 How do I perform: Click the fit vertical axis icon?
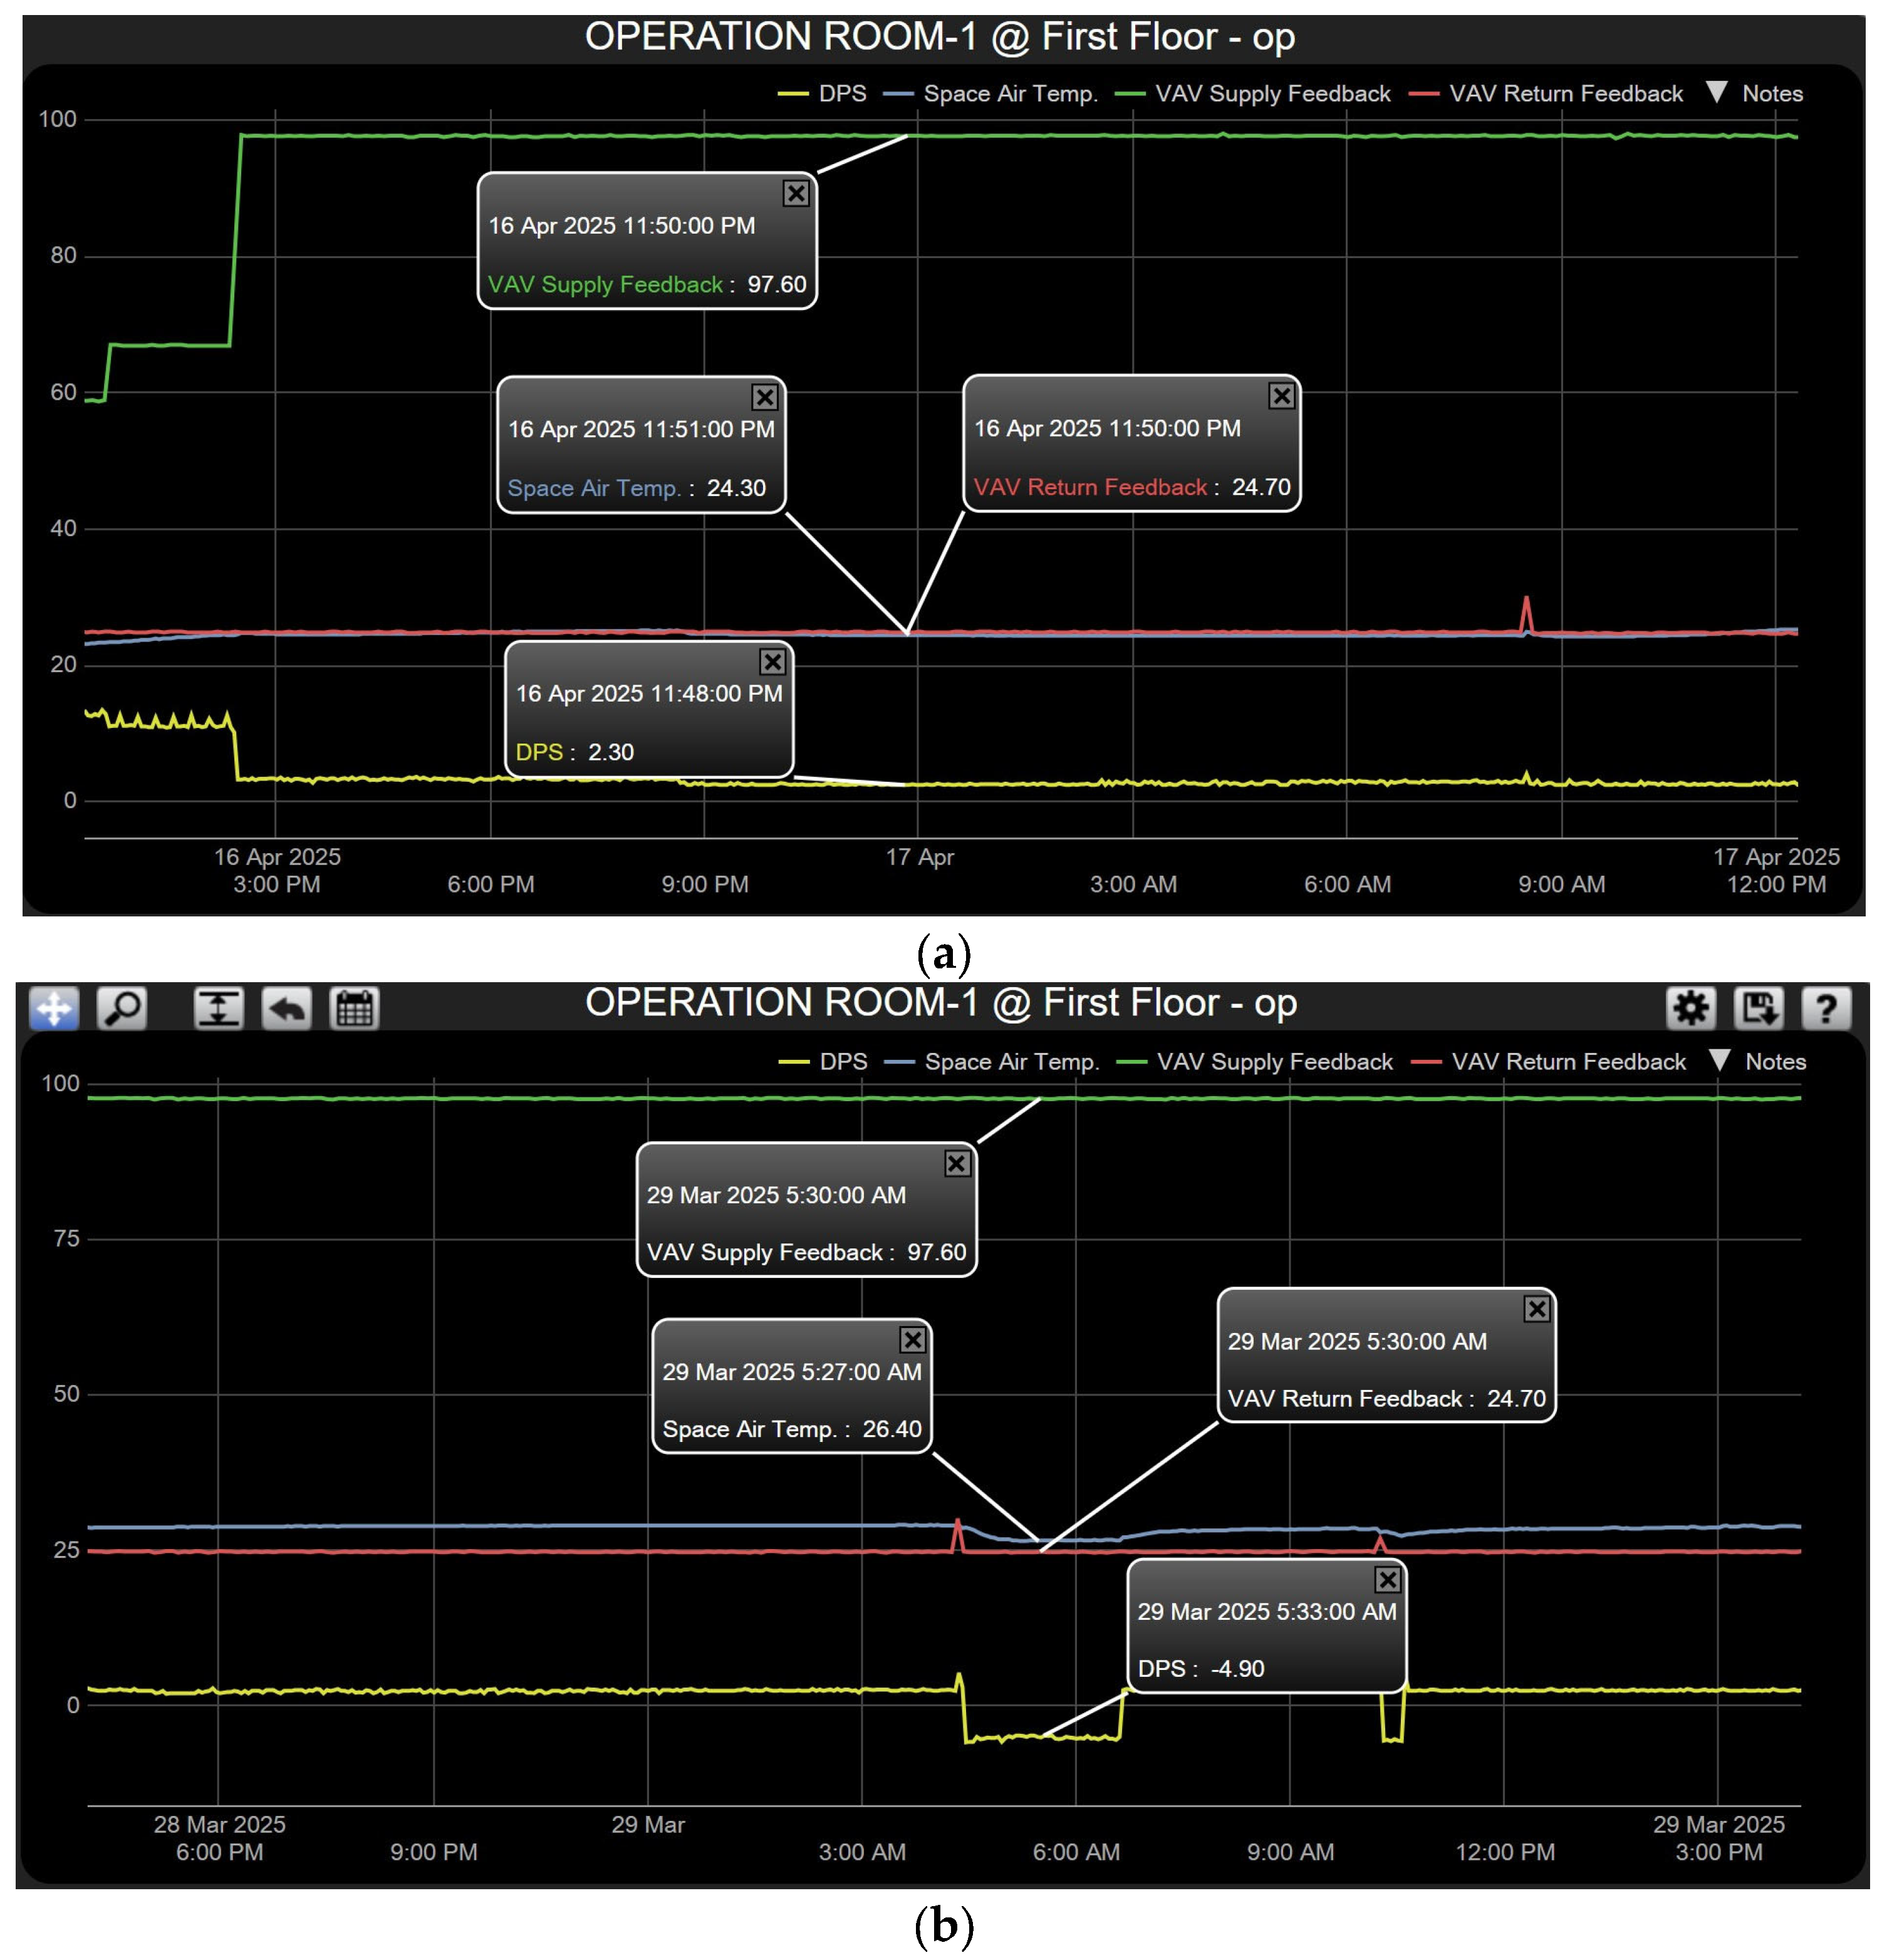click(218, 1007)
